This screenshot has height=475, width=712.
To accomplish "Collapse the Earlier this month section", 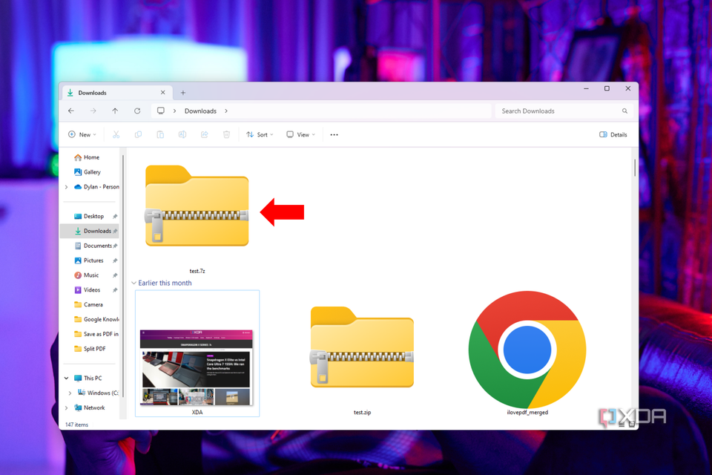I will [134, 283].
